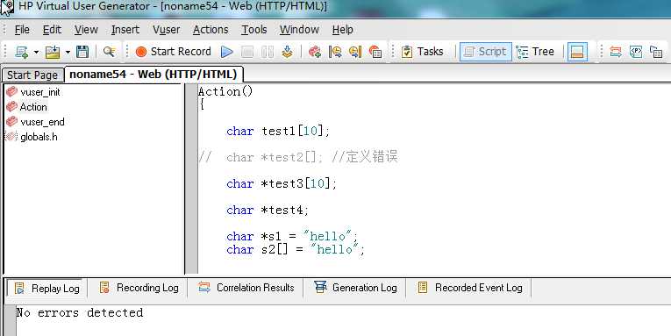Click Start Record button
Viewport: 671px width, 336px height.
pos(174,52)
